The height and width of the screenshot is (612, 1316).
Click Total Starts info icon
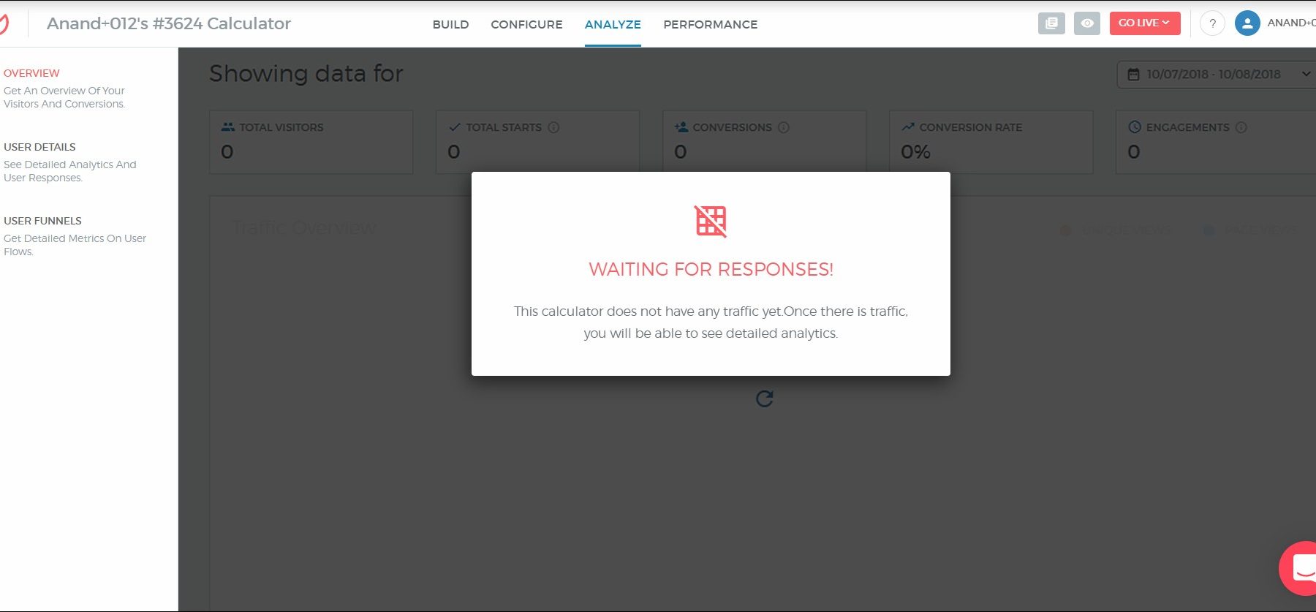553,127
